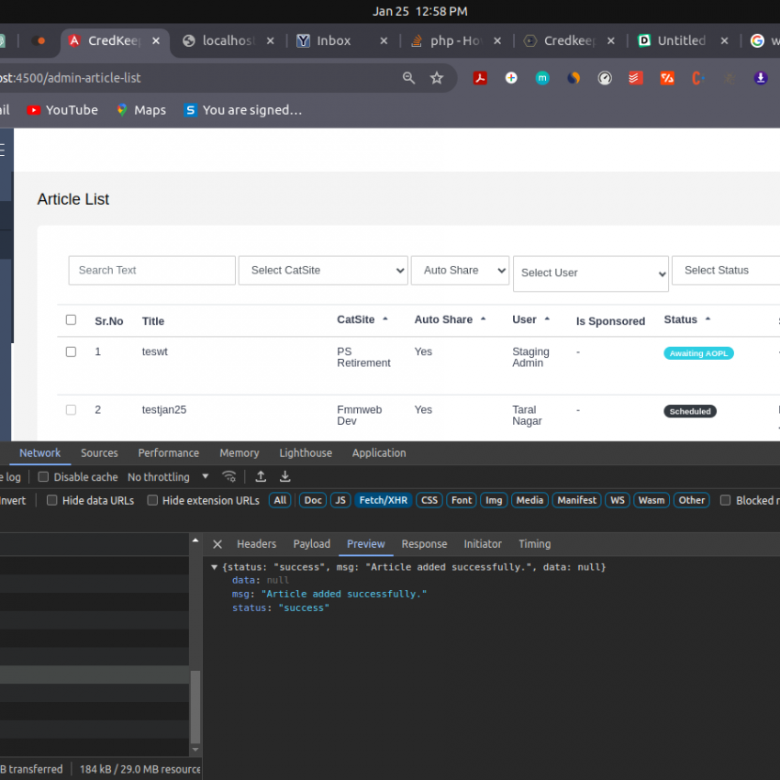Click the orange-blue circle extension icon
The width and height of the screenshot is (780, 780).
(x=574, y=78)
